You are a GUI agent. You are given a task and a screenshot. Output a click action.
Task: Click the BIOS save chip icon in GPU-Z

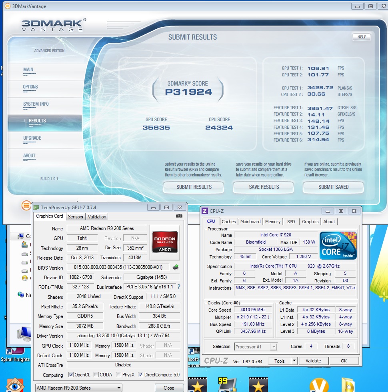point(176,267)
